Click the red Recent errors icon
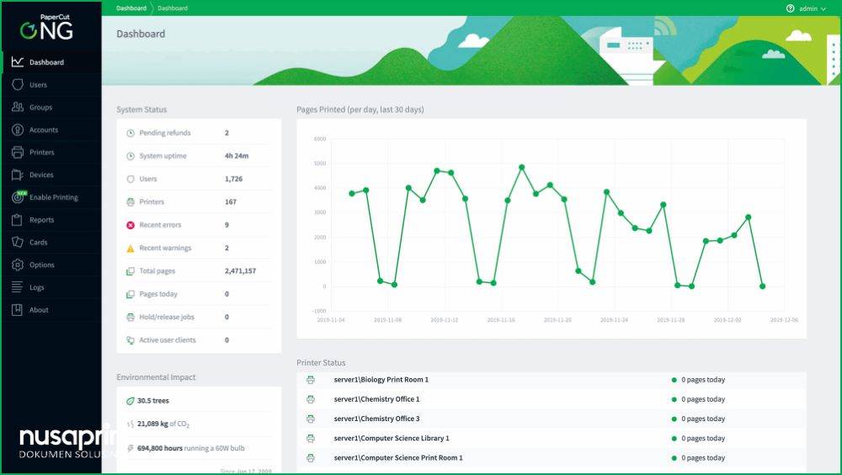 pos(131,225)
